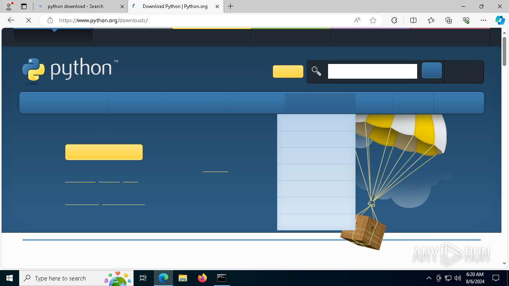This screenshot has width=509, height=286.
Task: Stop loading the page
Action: (x=29, y=20)
